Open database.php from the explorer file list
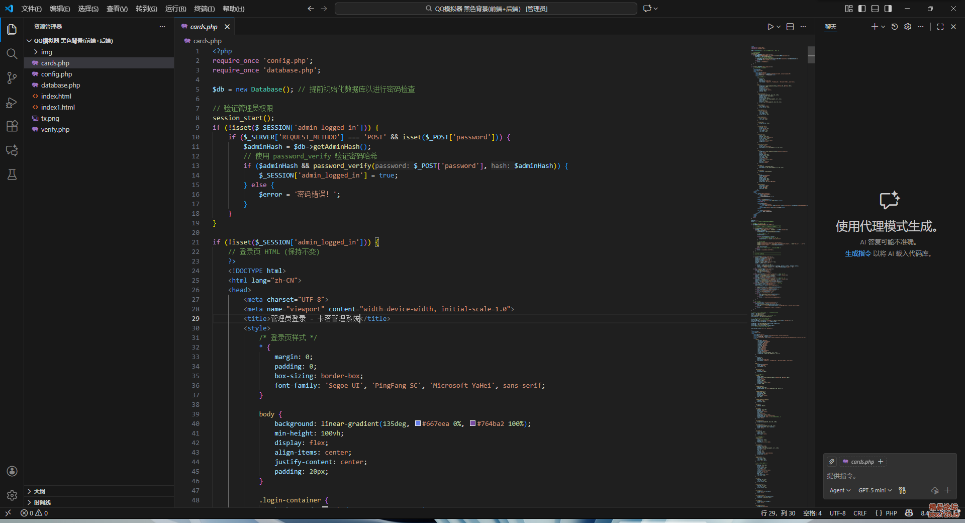965x523 pixels. [x=60, y=85]
